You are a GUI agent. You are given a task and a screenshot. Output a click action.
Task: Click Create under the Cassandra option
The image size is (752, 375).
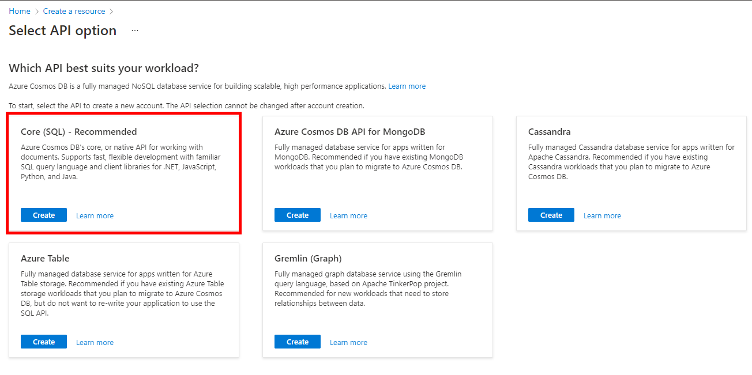551,214
